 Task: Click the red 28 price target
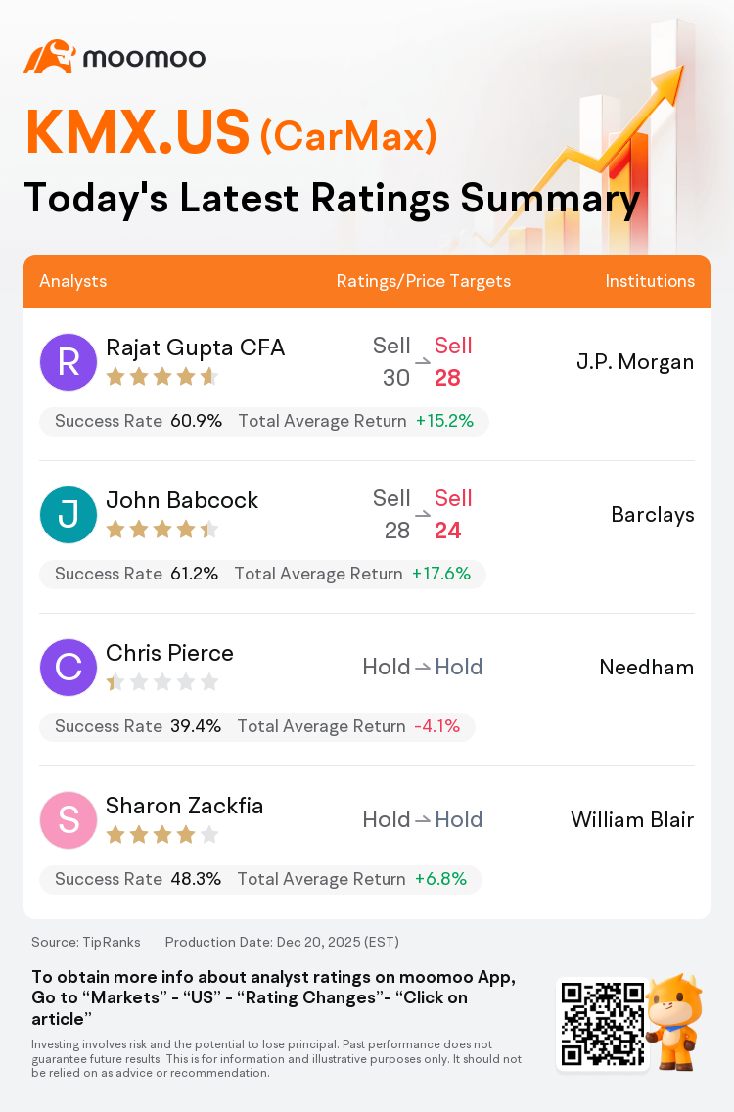(448, 378)
